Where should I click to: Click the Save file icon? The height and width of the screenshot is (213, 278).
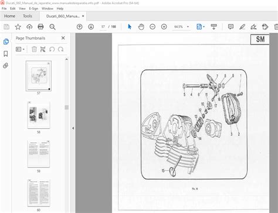coord(6,27)
